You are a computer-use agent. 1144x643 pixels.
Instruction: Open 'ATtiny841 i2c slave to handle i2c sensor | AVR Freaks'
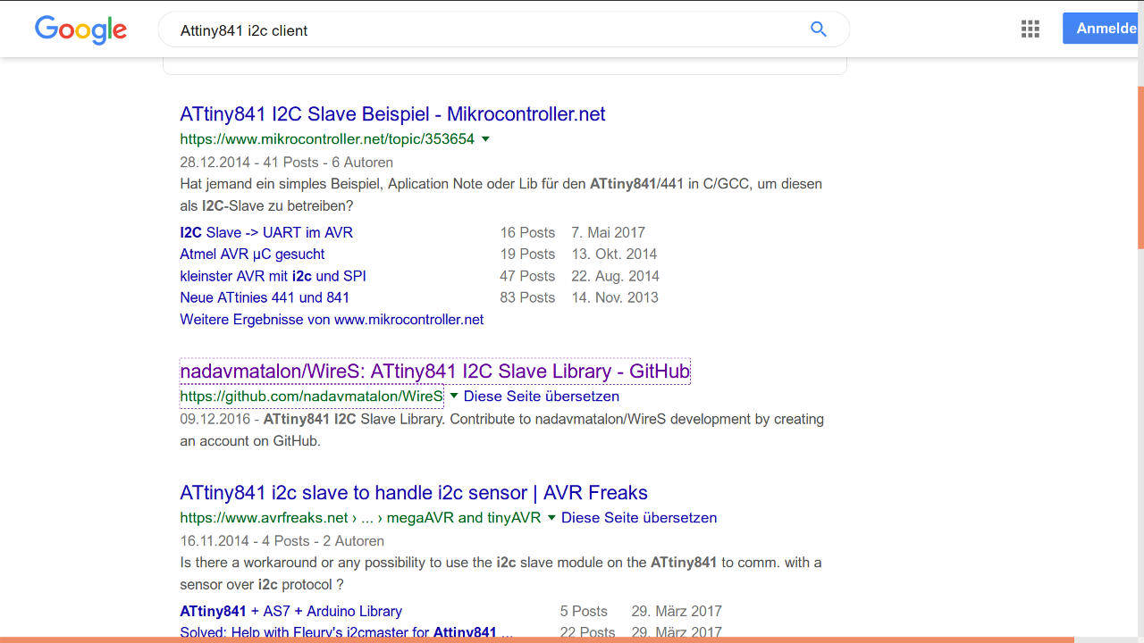414,493
